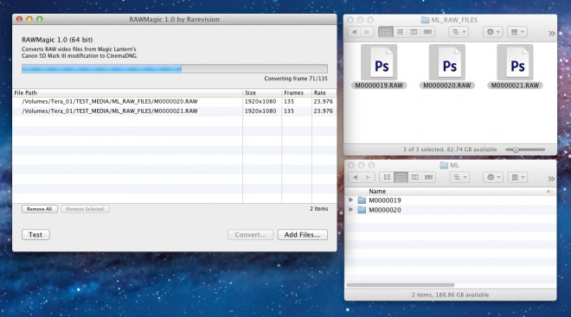This screenshot has height=317, width=571.
Task: Click the Remove Selected button
Action: 85,209
